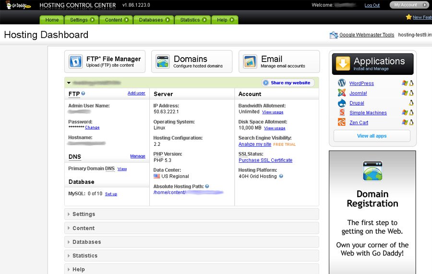Screen dimensions: 432x274
Task: Click Windows icon in Zen Cart row
Action: point(405,122)
